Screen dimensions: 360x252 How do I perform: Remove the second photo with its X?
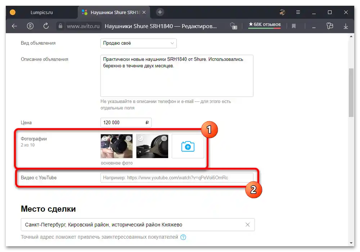[164, 138]
